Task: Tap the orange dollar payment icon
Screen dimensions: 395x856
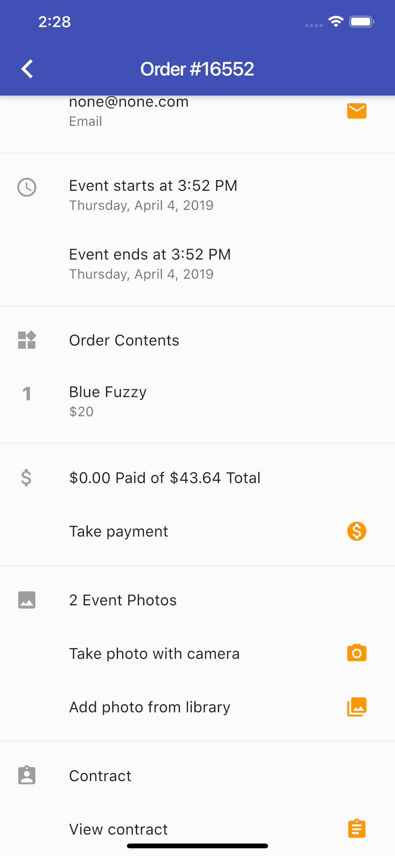Action: [357, 531]
